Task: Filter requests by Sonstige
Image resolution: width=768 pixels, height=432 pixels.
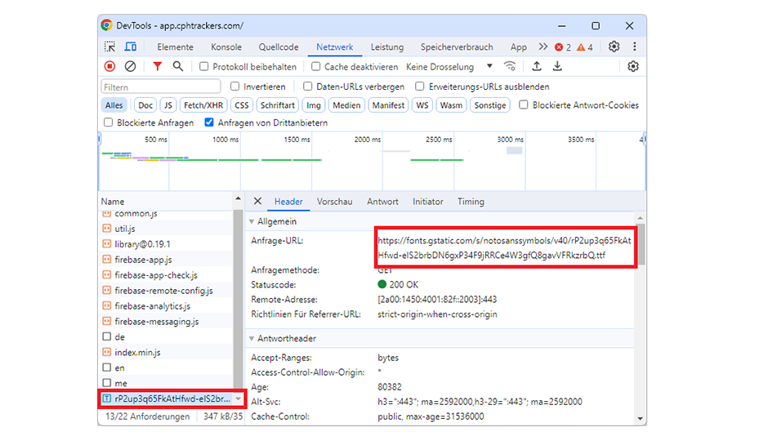Action: click(x=489, y=105)
